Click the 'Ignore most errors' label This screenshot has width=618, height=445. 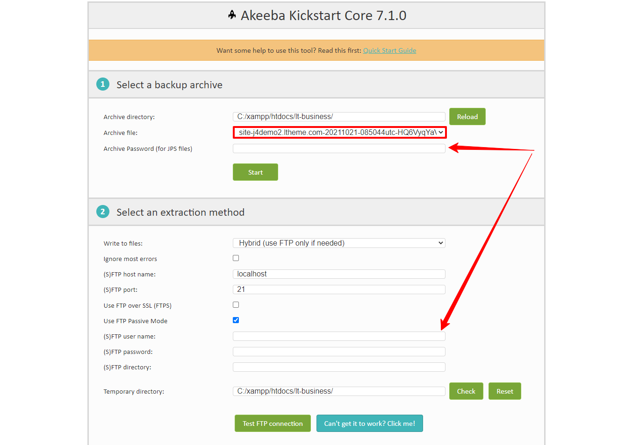coord(130,259)
